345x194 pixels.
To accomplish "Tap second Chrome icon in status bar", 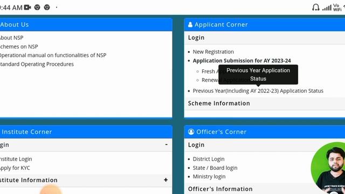I will (47, 8).
